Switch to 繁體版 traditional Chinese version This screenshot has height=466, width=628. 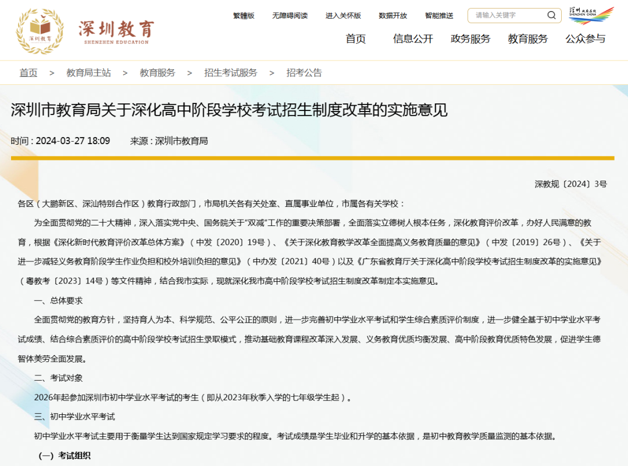pos(244,16)
